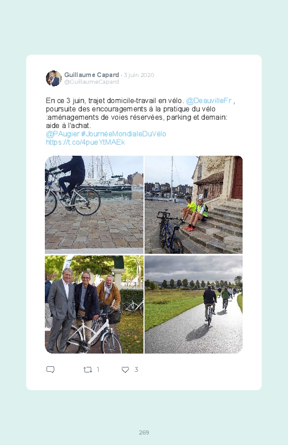Click the blue bicycle leaning by steps
The width and height of the screenshot is (288, 445).
[x=169, y=231]
